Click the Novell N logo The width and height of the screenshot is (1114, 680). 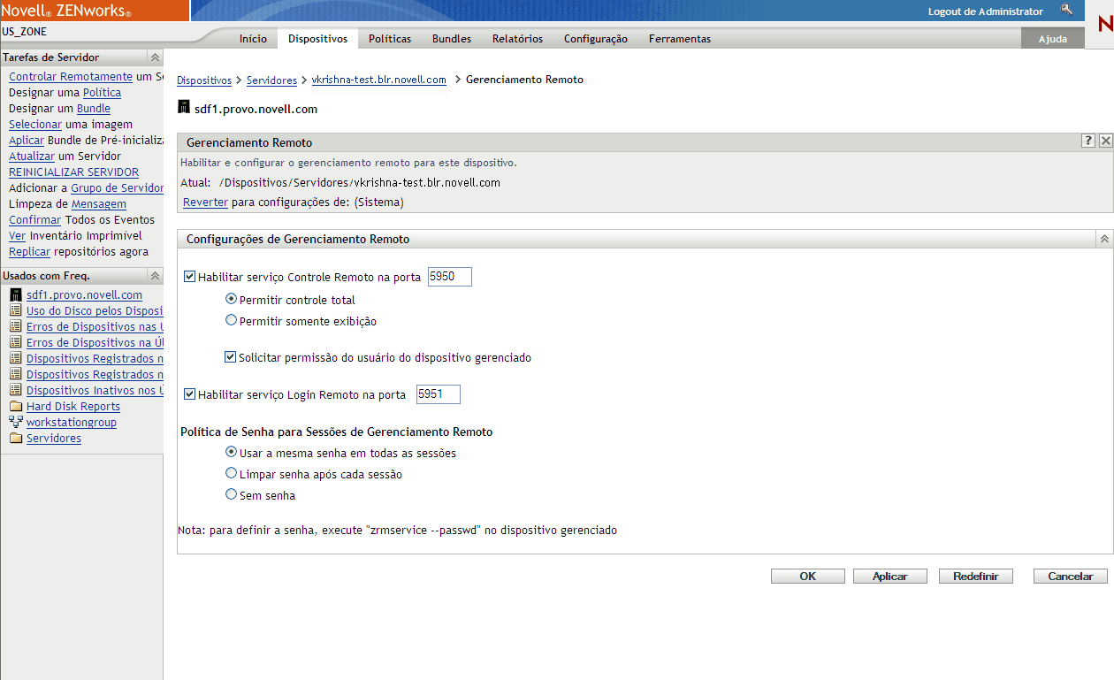pos(1104,24)
